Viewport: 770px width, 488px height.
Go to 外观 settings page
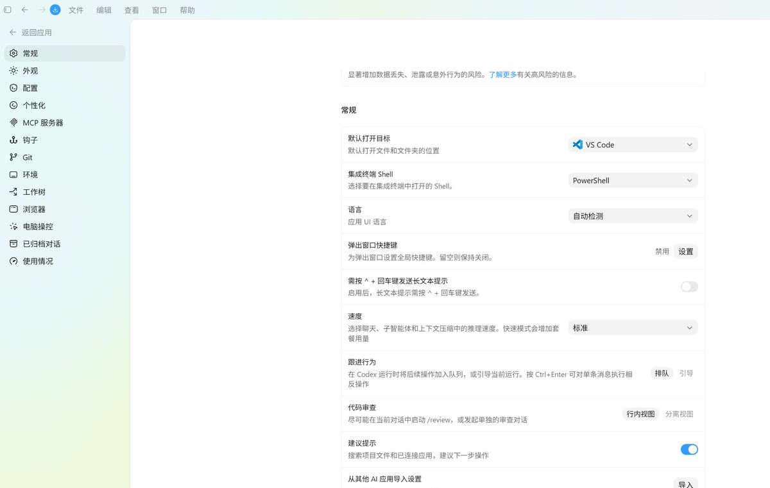(65, 71)
